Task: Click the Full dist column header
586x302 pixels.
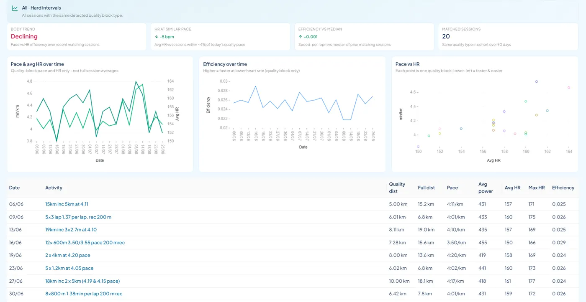Action: click(426, 188)
